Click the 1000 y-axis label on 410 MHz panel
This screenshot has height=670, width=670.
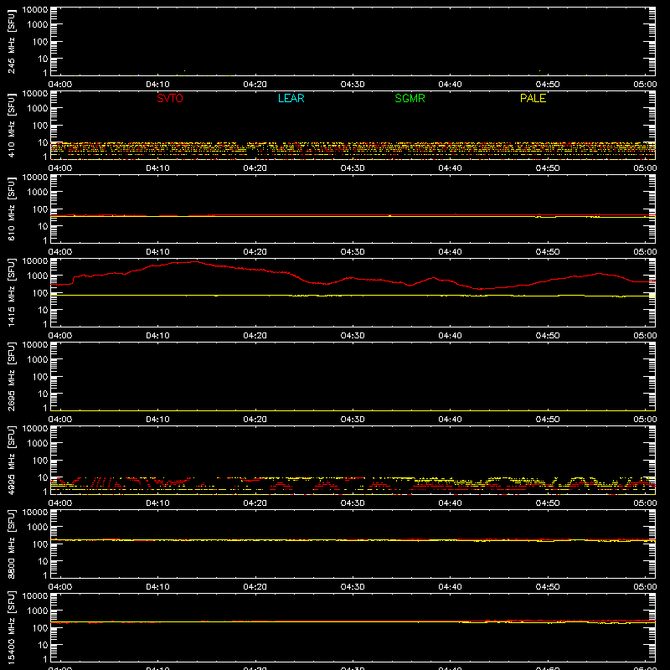(37, 109)
